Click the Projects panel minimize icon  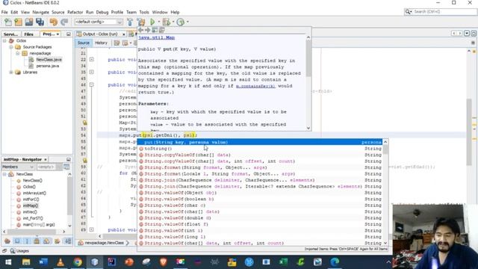click(69, 34)
